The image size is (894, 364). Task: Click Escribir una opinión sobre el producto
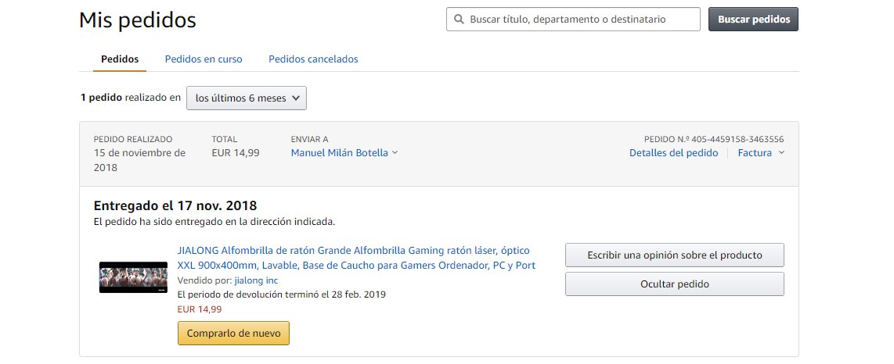[x=674, y=255]
